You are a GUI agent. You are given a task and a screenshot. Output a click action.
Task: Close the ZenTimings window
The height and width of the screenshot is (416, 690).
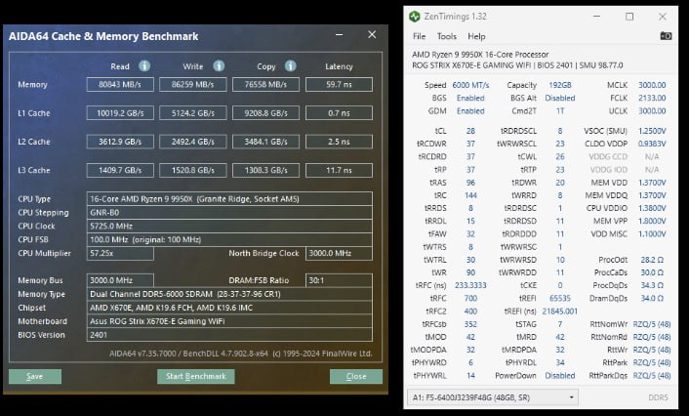click(663, 17)
